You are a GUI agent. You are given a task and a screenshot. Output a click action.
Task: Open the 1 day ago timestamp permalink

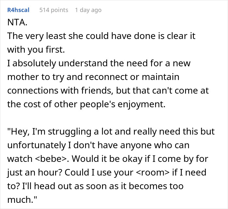click(88, 10)
